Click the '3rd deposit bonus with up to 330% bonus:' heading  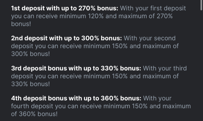coord(76,68)
